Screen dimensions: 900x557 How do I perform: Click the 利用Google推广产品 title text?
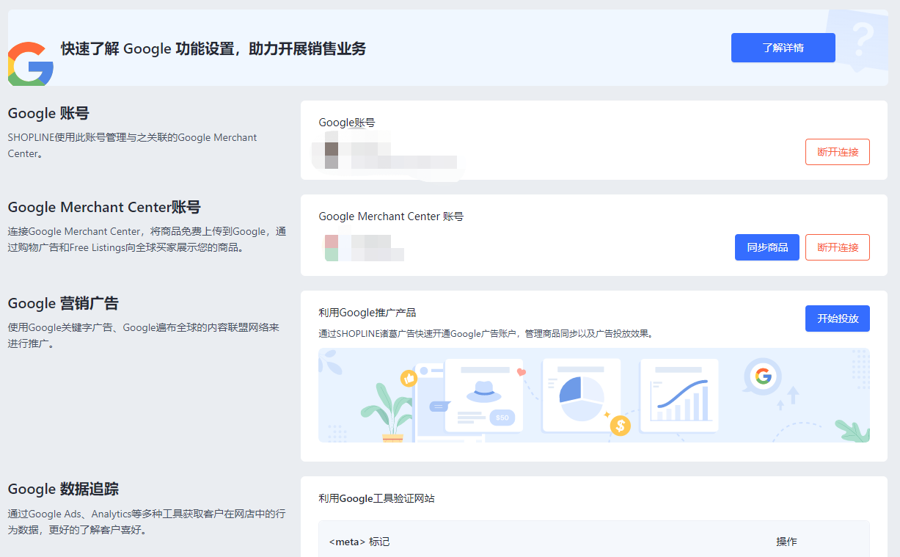[x=368, y=311]
